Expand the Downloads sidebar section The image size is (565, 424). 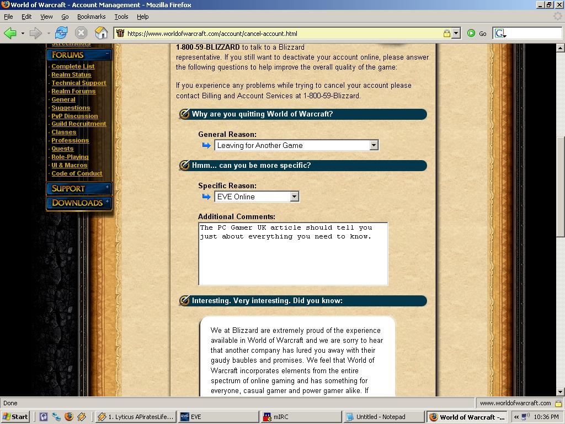pos(107,201)
